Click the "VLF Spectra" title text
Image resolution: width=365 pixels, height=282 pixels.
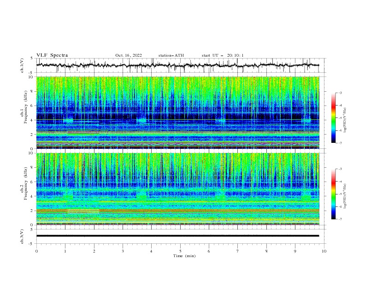pyautogui.click(x=52, y=55)
